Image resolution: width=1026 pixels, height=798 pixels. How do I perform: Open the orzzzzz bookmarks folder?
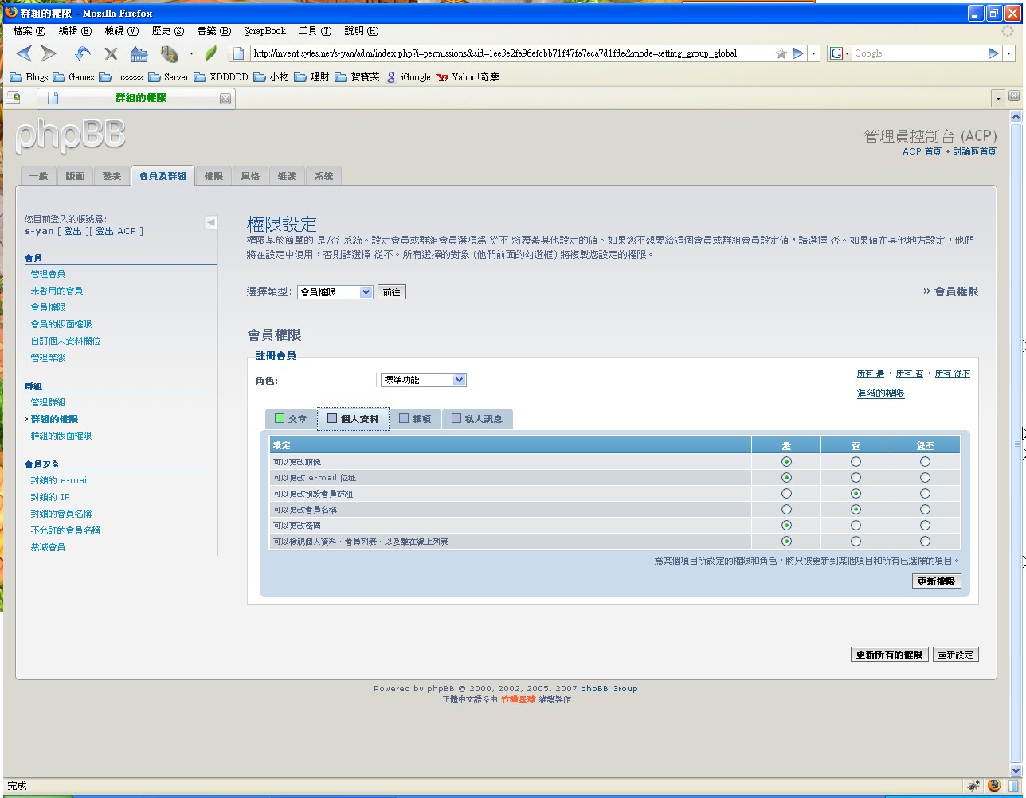[121, 77]
